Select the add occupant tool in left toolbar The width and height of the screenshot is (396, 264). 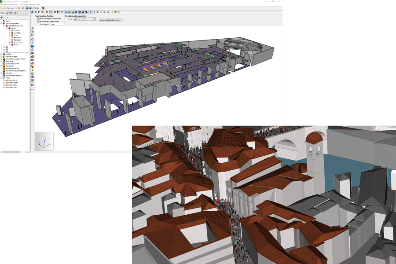click(32, 70)
